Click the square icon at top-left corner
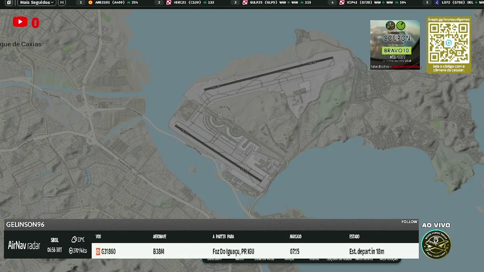The height and width of the screenshot is (272, 484). (x=9, y=3)
